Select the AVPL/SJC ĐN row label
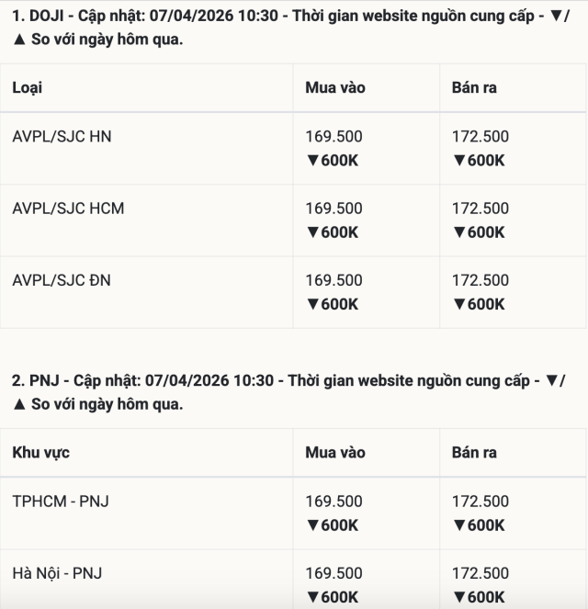588x609 pixels. coord(62,280)
